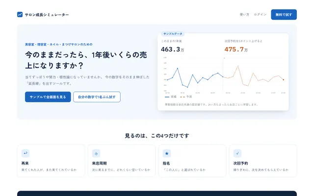Open the ログイン nav link

pos(260,15)
